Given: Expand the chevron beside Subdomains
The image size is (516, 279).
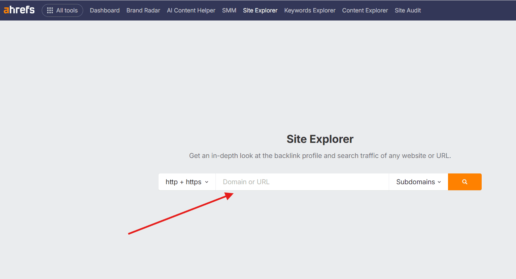Looking at the screenshot, I should pos(440,182).
